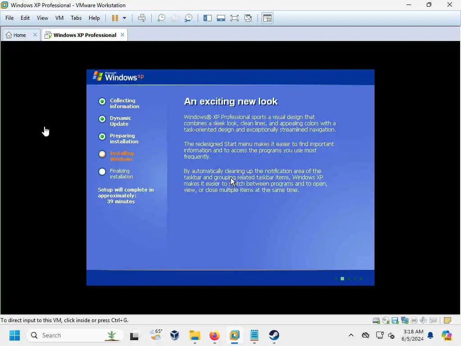The height and width of the screenshot is (346, 461).
Task: Open Firefox from the taskbar
Action: (x=215, y=335)
